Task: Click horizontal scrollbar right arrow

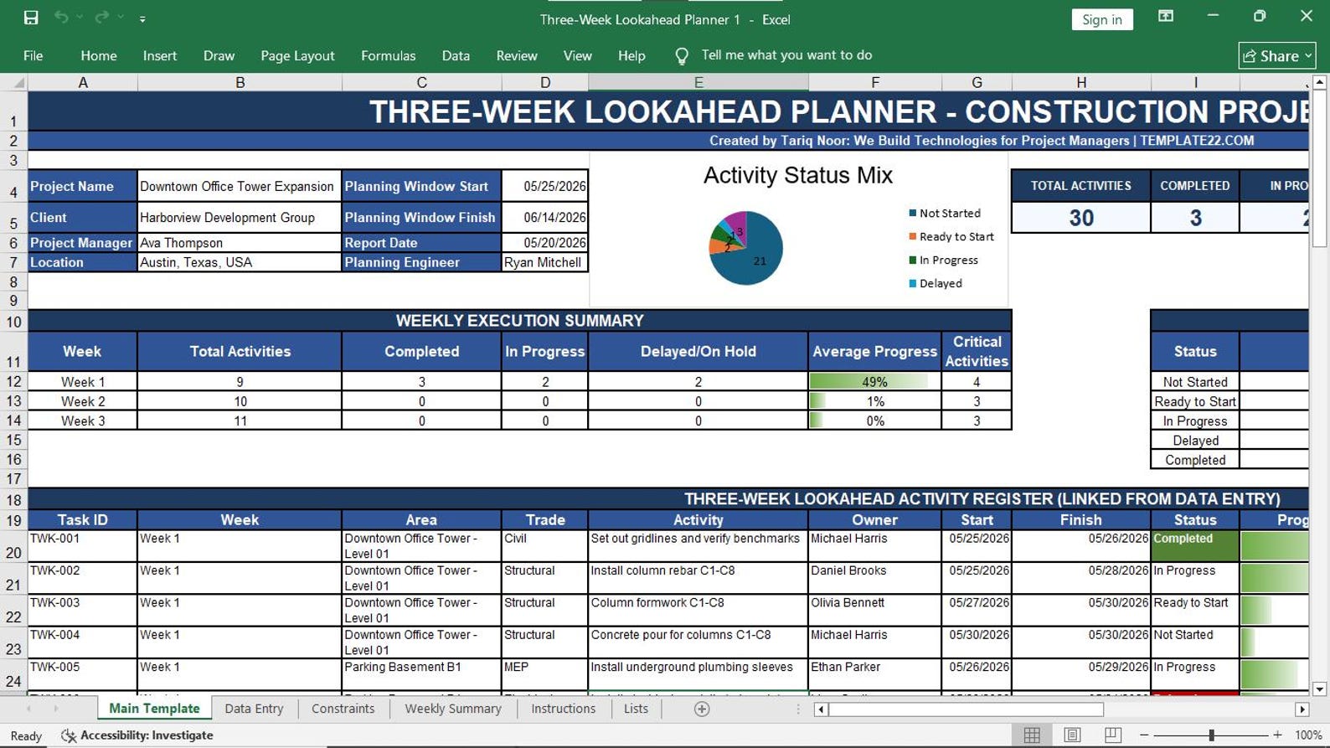Action: point(1302,709)
